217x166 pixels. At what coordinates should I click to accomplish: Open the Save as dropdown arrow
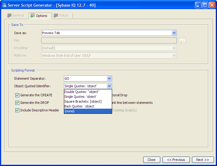pyautogui.click(x=174, y=33)
